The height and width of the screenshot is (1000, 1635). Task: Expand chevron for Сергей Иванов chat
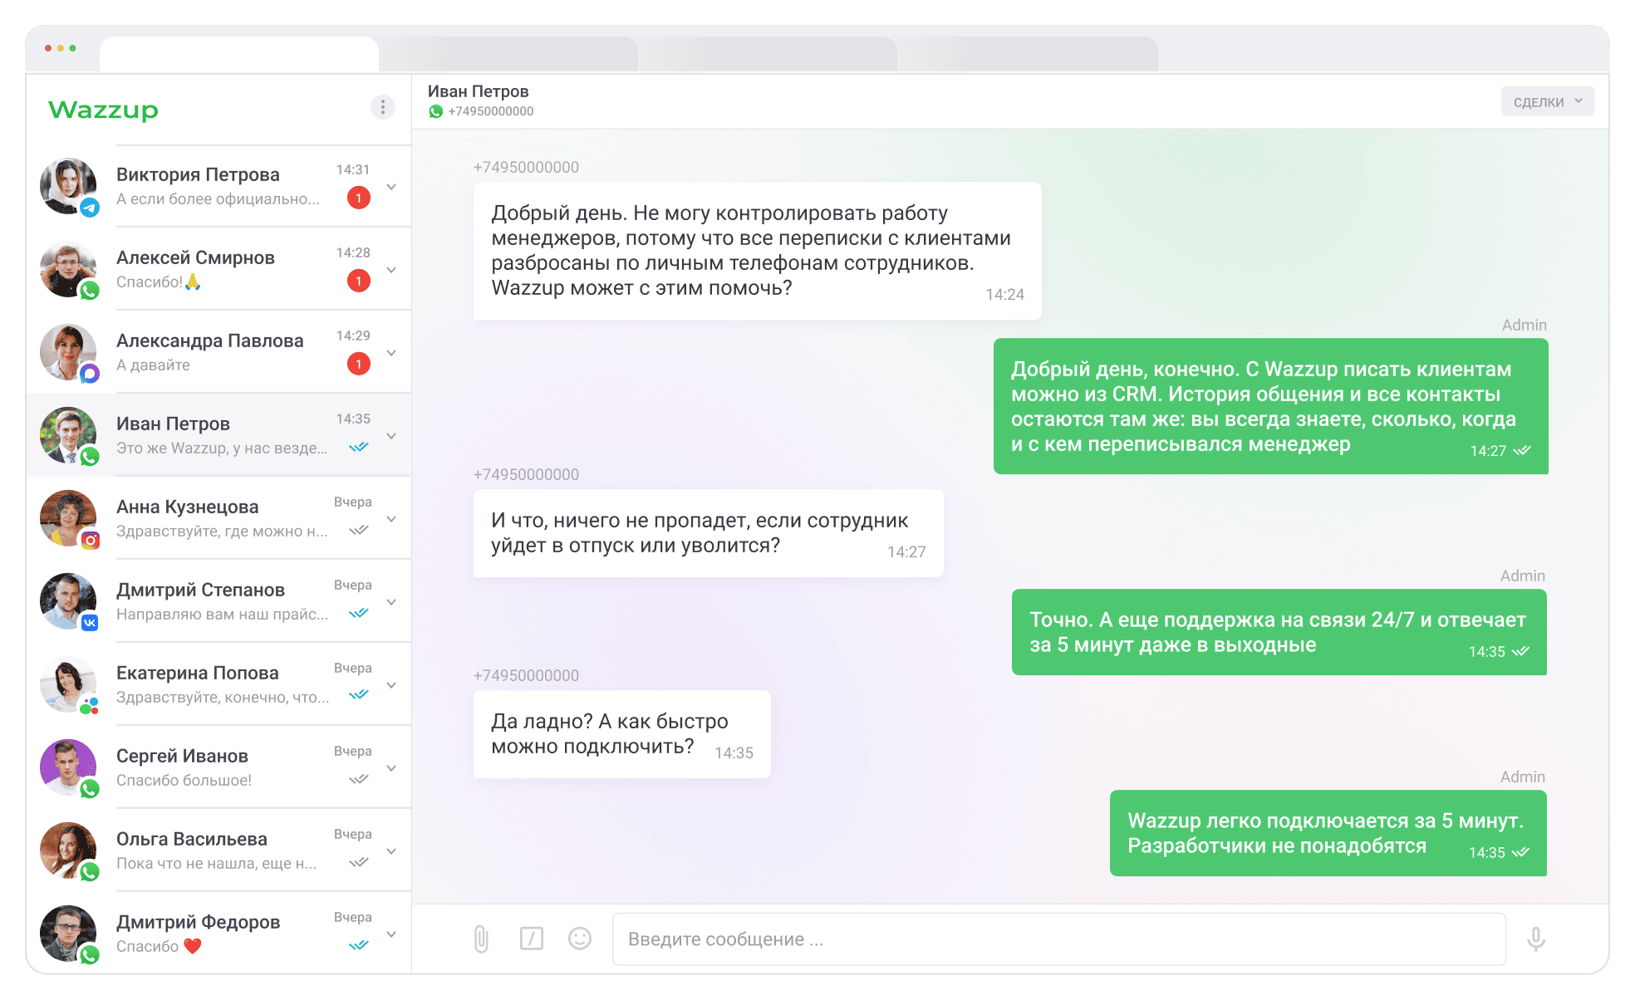coord(391,768)
